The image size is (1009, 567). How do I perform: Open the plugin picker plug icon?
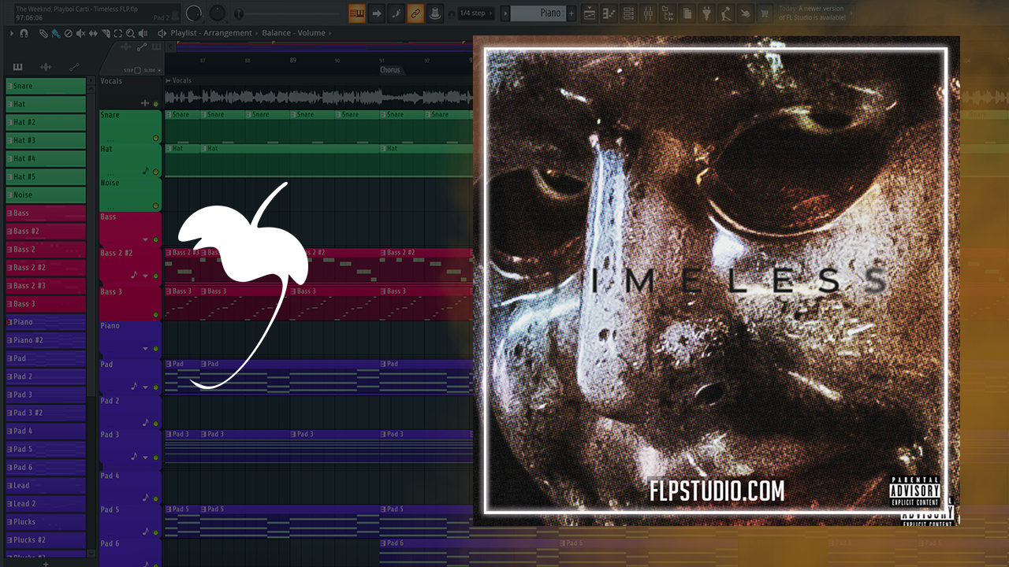(x=706, y=13)
